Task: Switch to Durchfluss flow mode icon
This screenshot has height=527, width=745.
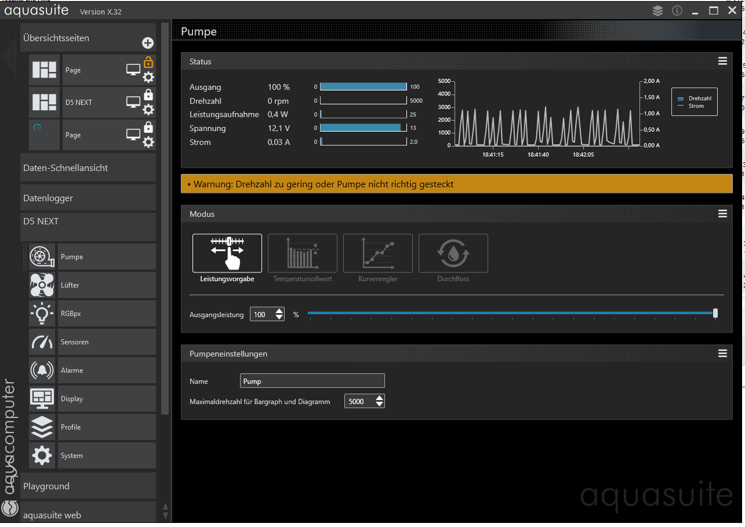Action: (x=453, y=253)
